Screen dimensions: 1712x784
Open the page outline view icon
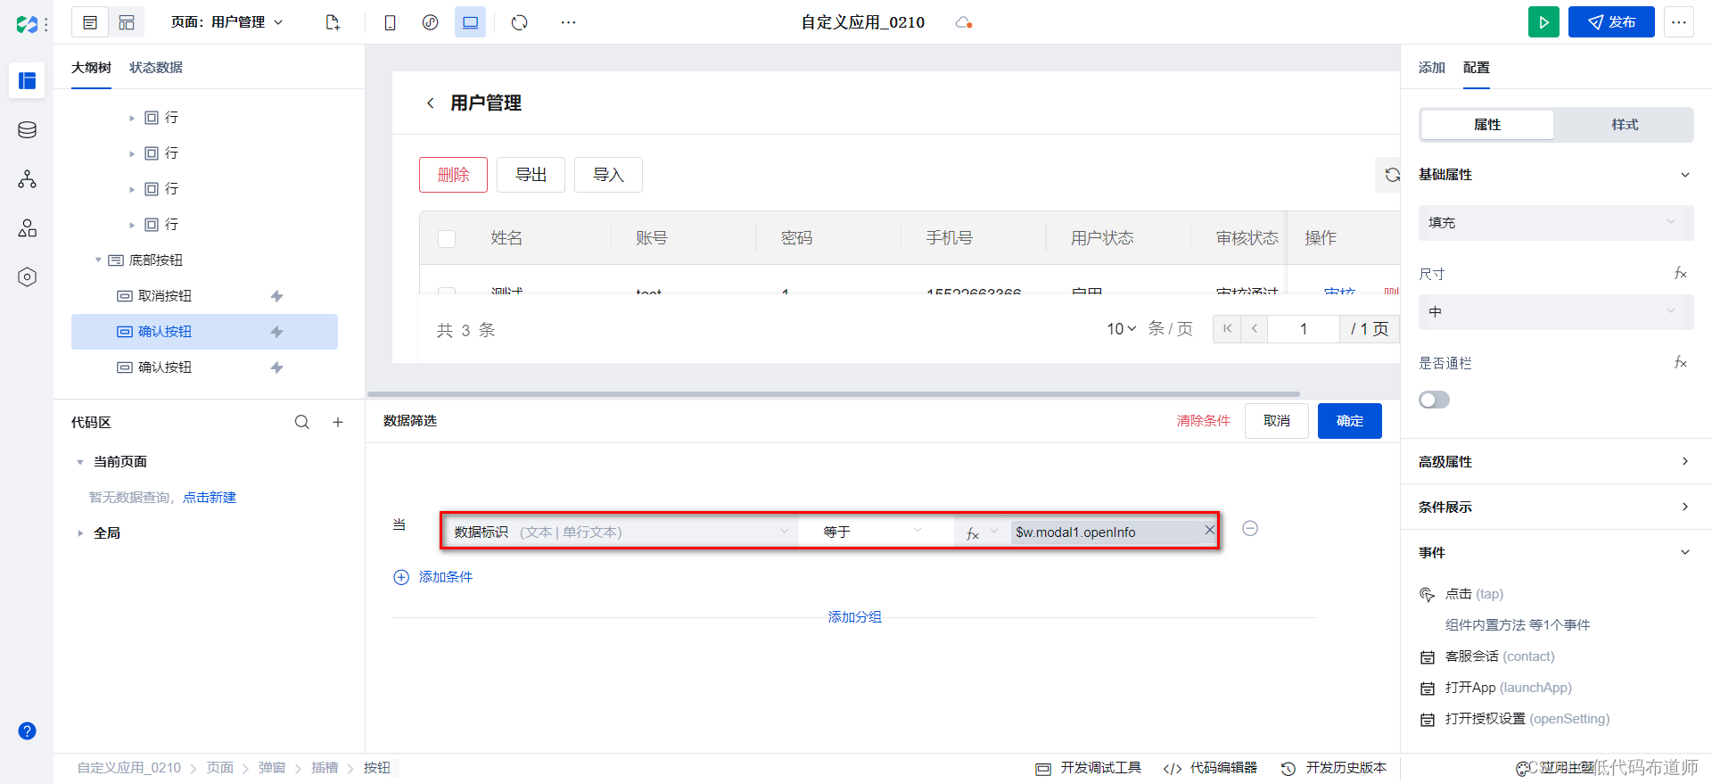90,22
